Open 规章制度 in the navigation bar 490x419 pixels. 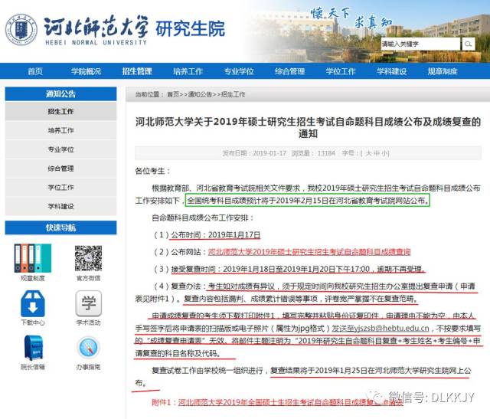(x=443, y=71)
